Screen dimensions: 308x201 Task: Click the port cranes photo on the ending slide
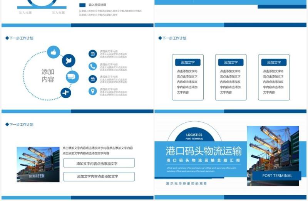(273, 156)
